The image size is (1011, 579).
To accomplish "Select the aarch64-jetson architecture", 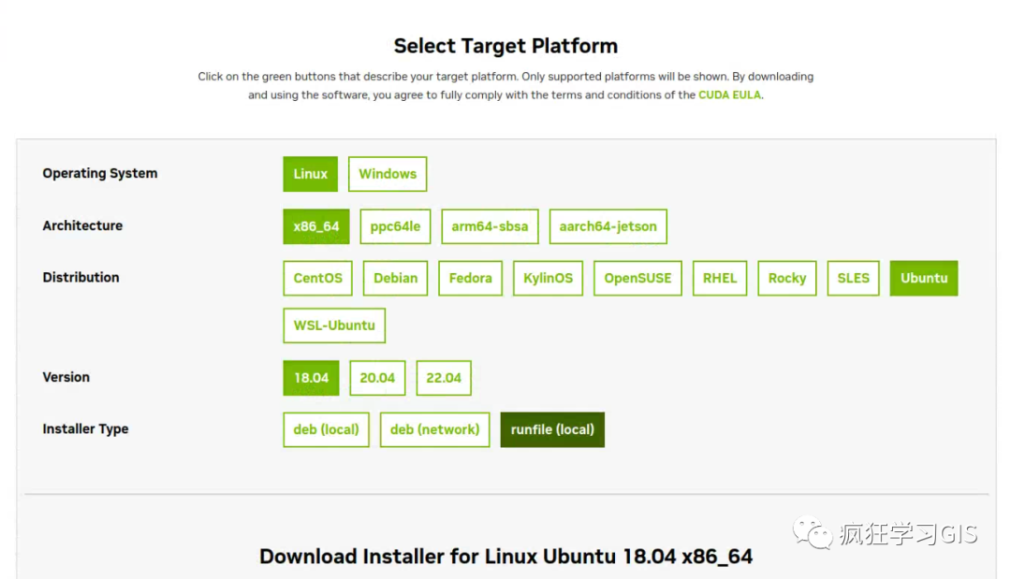I will 608,225.
